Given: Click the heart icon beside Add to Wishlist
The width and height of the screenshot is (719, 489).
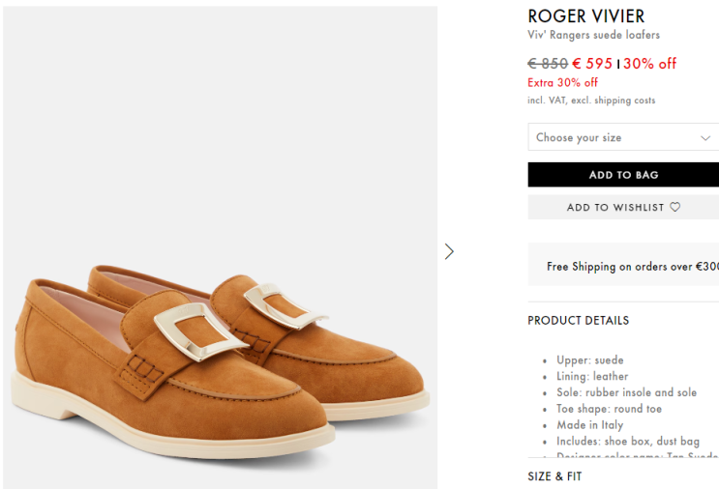Looking at the screenshot, I should pos(675,207).
